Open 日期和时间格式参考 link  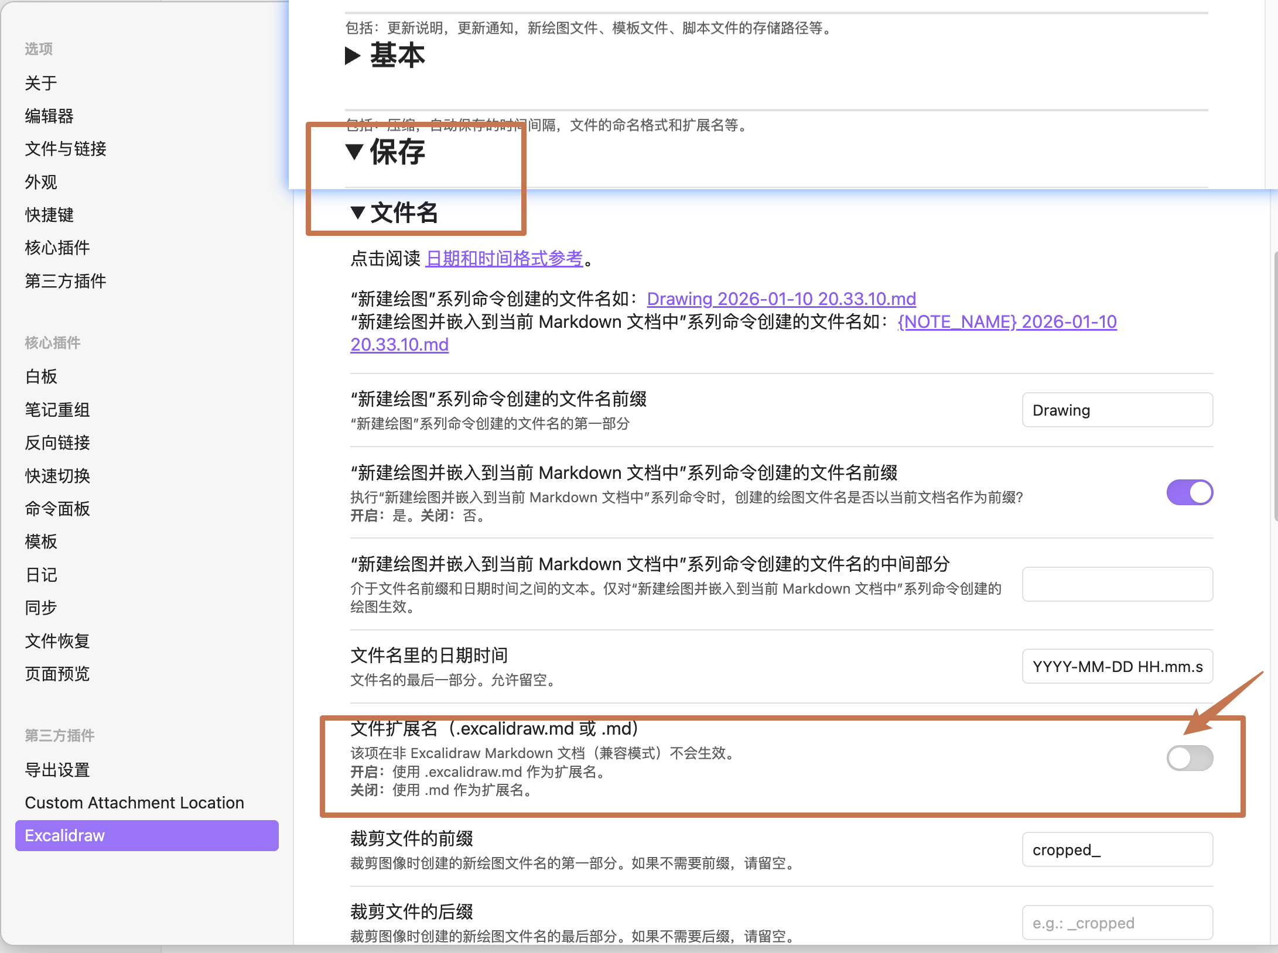coord(504,258)
